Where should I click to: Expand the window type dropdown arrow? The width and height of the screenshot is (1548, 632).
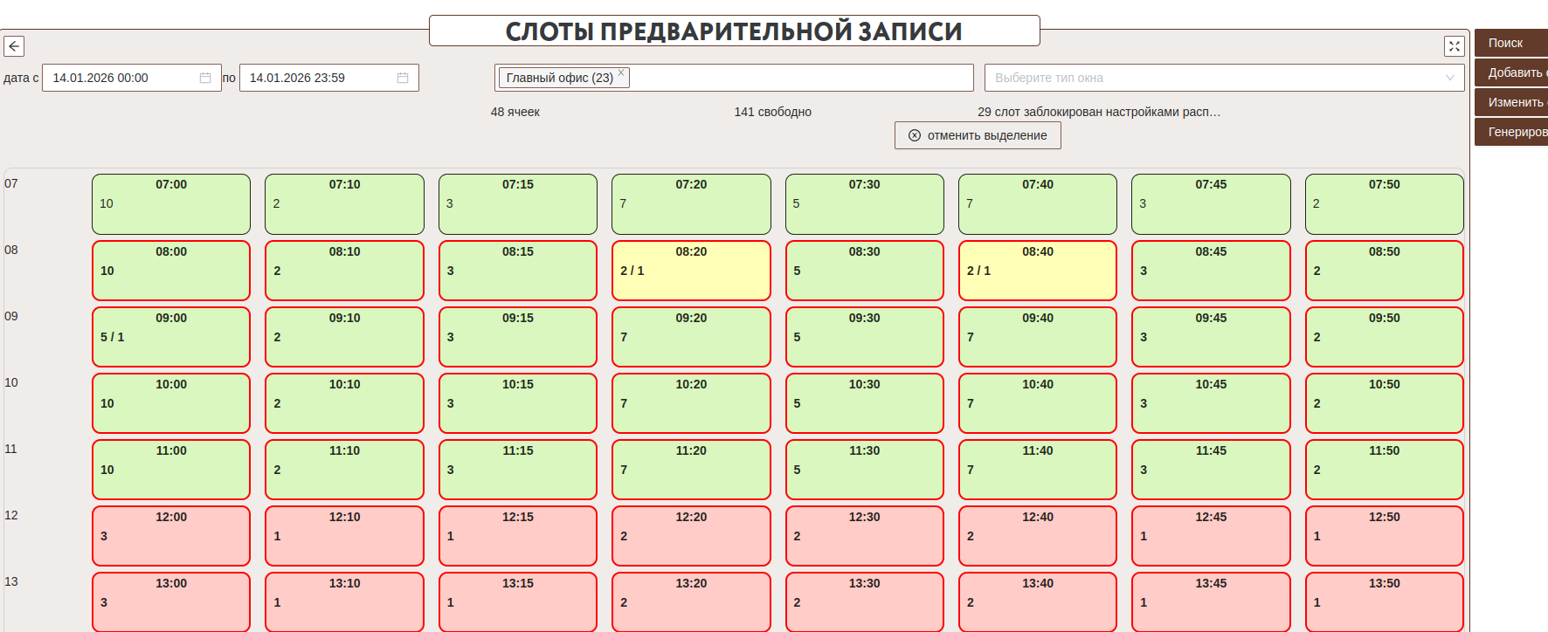(1449, 78)
